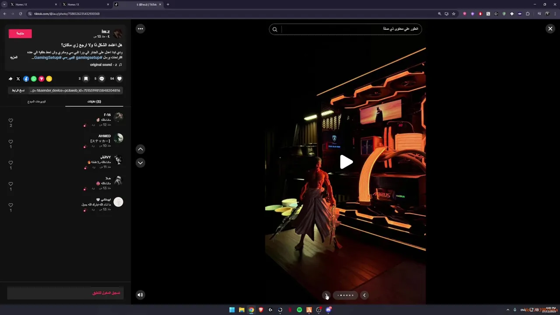
Task: Share the post to Facebook
Action: [x=26, y=79]
